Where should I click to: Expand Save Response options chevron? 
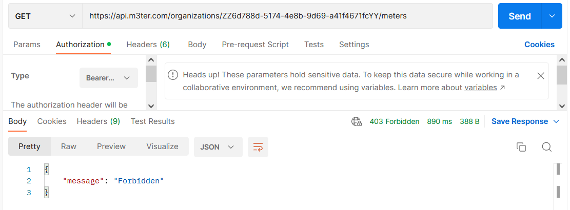point(556,121)
